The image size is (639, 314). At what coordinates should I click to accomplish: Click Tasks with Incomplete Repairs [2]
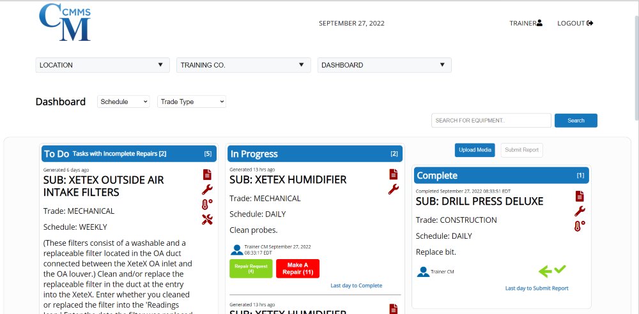tap(119, 154)
